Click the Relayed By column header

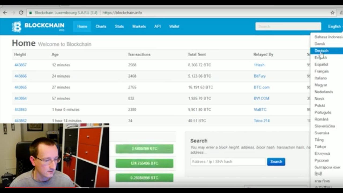click(x=263, y=54)
